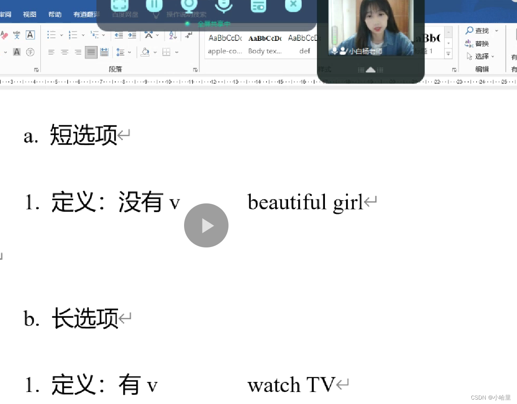Apply numbered list formatting
Image resolution: width=517 pixels, height=404 pixels.
73,35
